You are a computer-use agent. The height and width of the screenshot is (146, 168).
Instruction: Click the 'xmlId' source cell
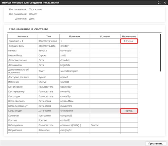[x=75, y=55]
